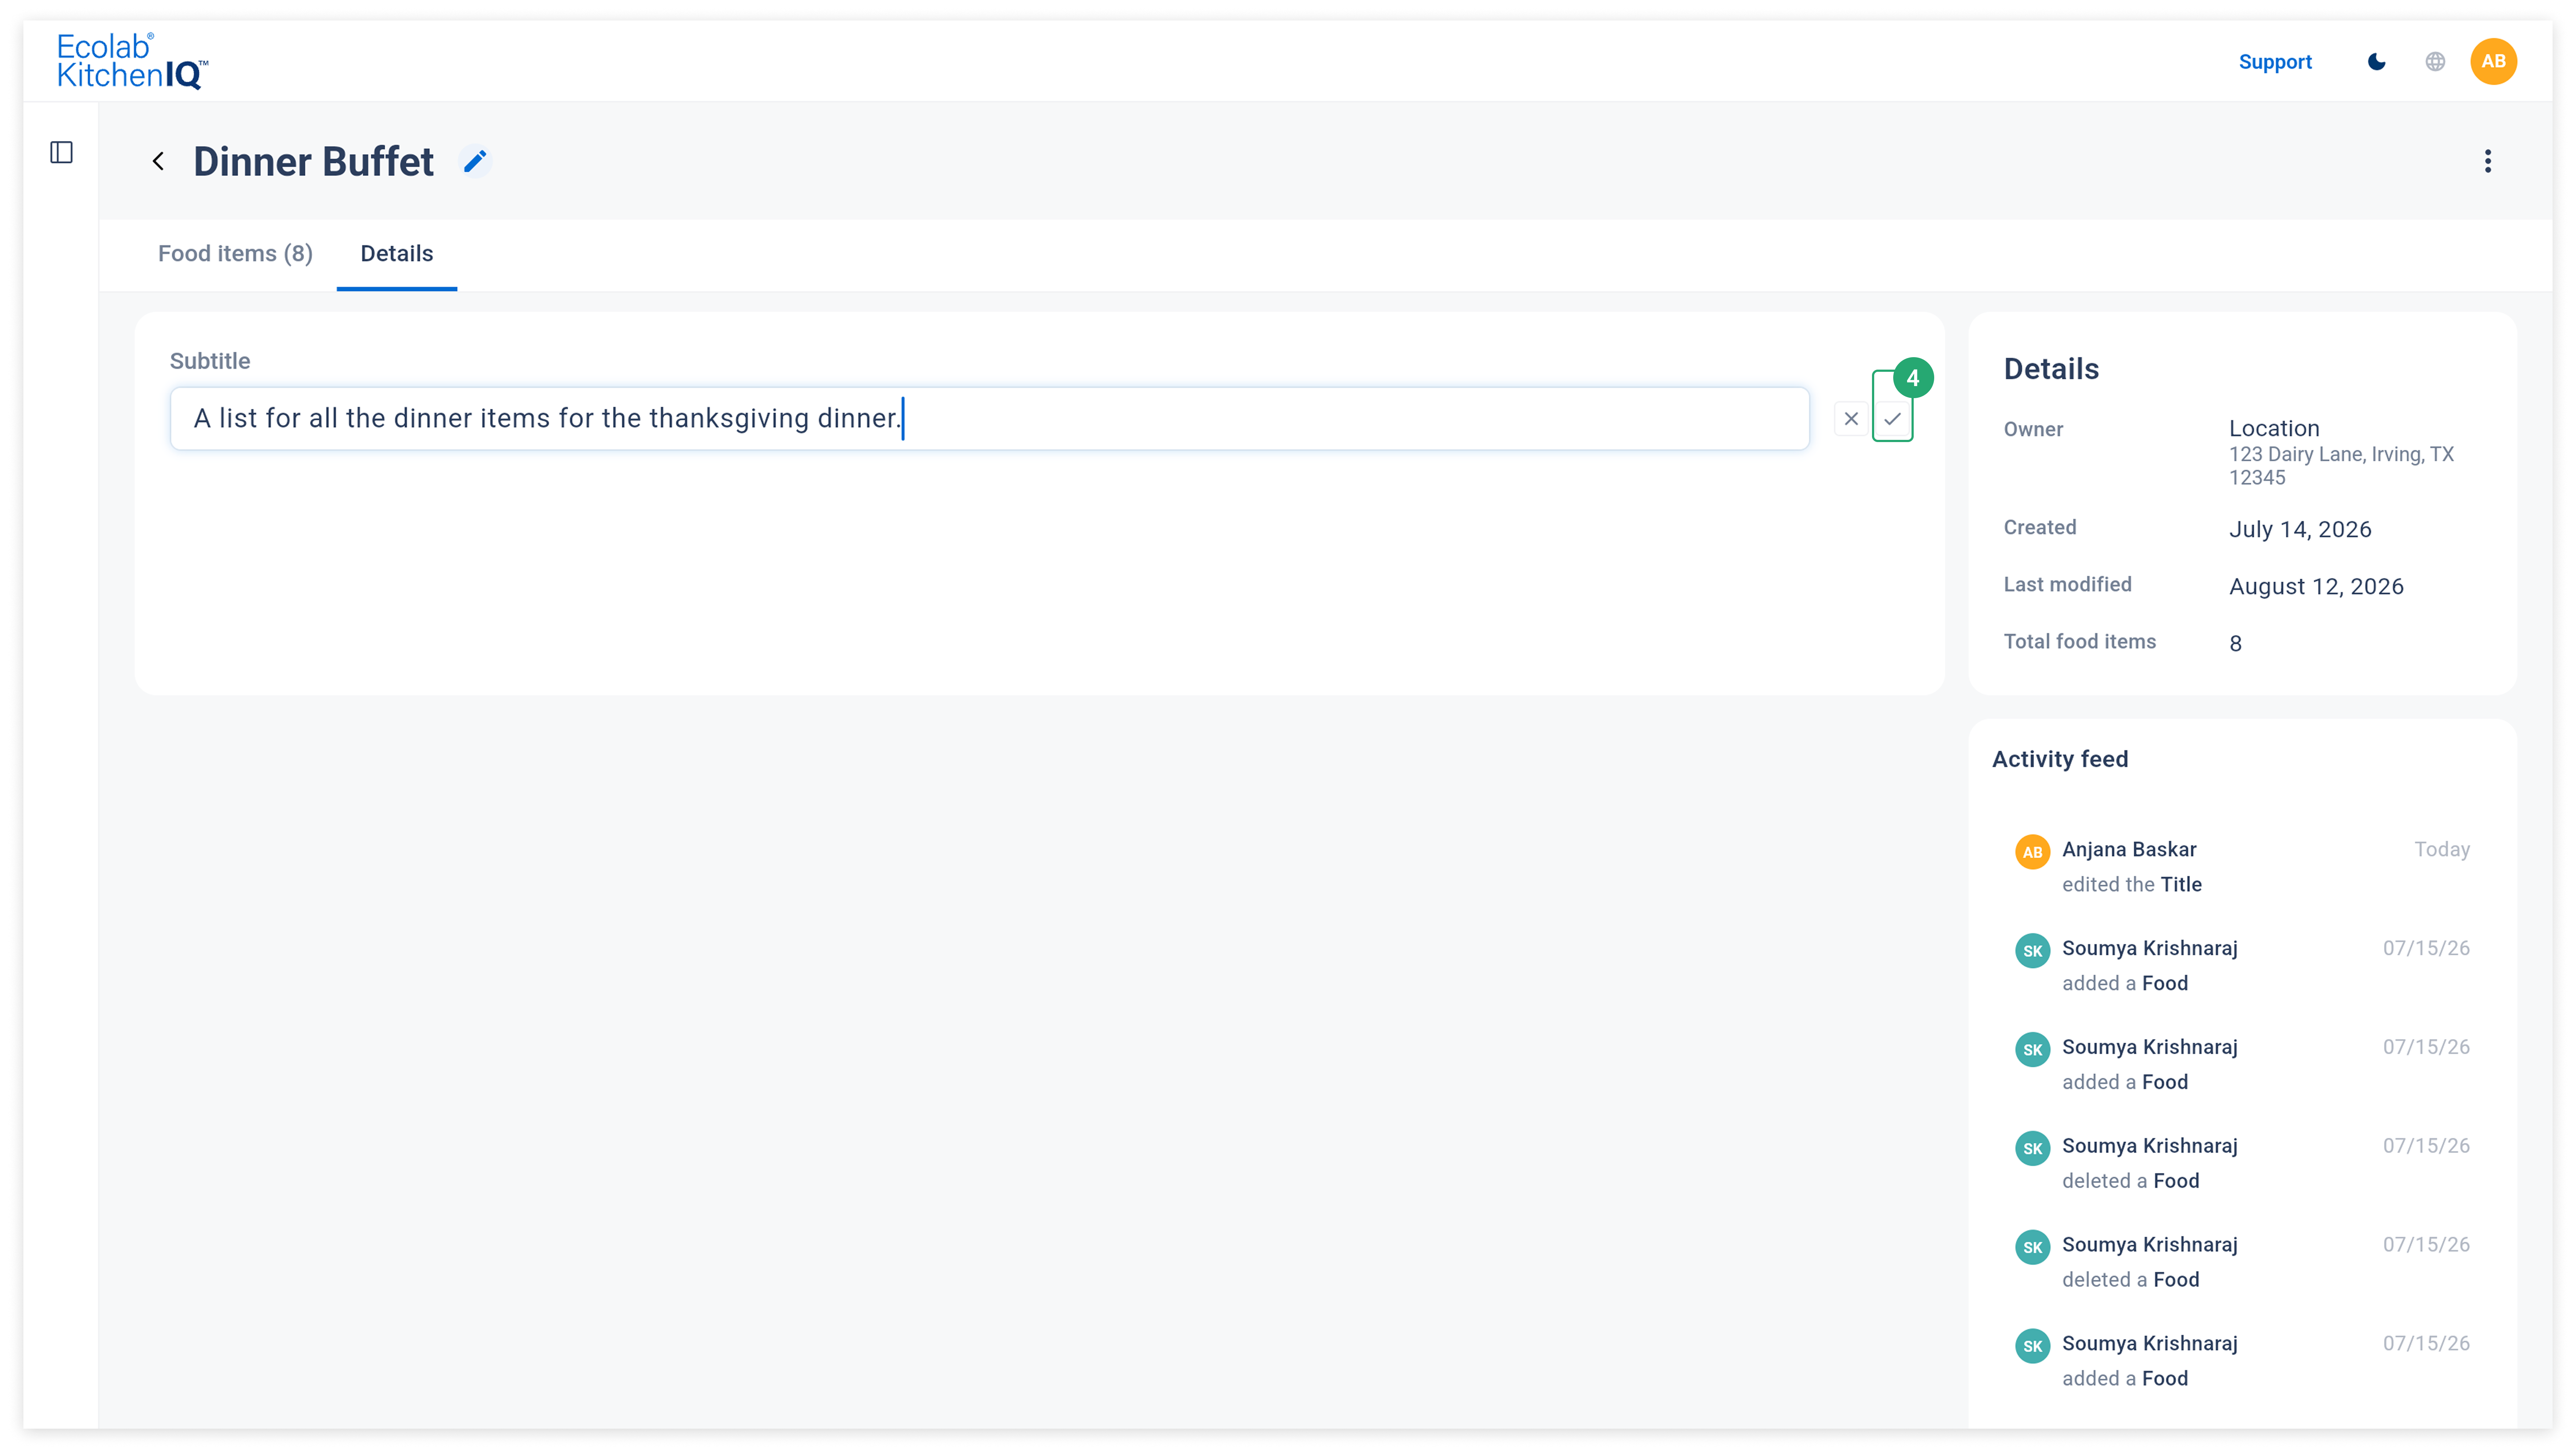Edit the Dinner Buffet title pencil icon

tap(475, 161)
